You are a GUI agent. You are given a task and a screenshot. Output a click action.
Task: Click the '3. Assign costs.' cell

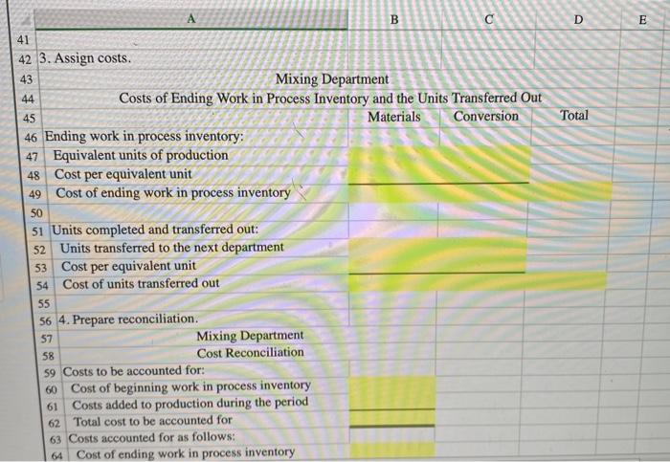[x=85, y=58]
